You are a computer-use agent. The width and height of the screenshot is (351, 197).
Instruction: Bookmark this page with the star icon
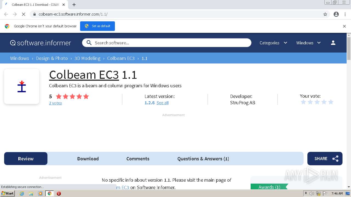point(325,14)
